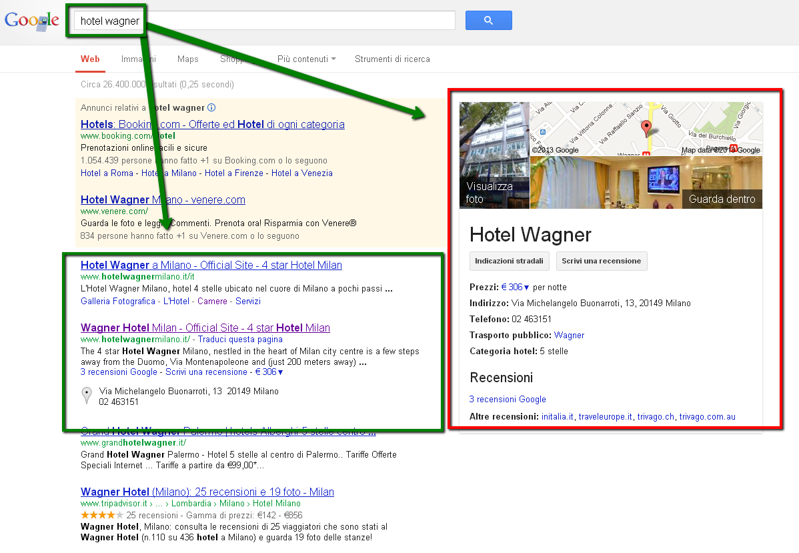Image resolution: width=799 pixels, height=553 pixels.
Task: Click the star rating on TripAdvisor result
Action: tap(102, 515)
